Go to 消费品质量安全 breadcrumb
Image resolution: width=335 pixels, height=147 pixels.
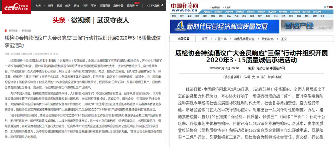243,39
